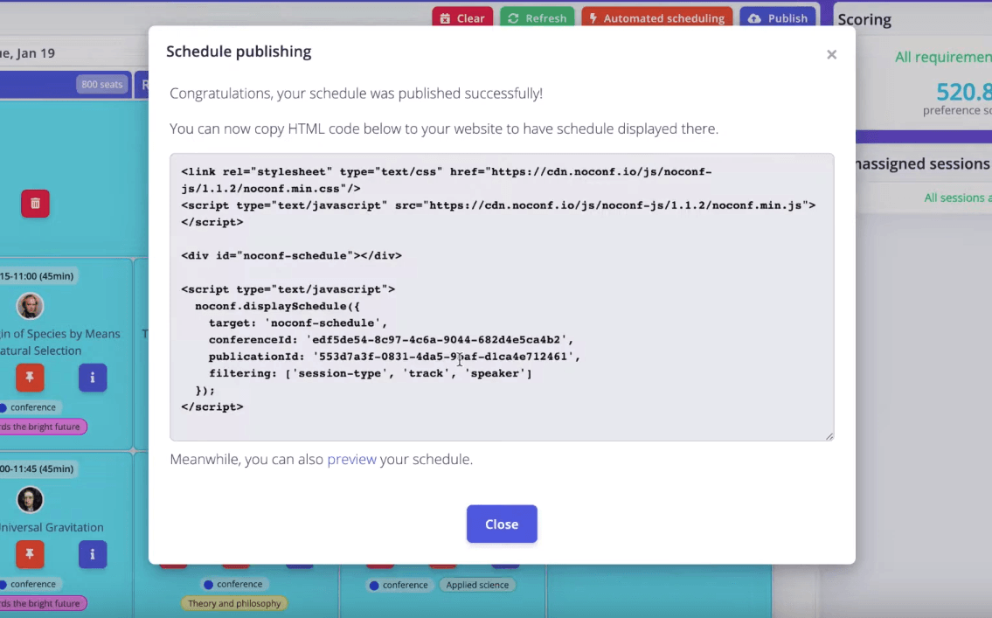This screenshot has height=618, width=992.
Task: Click the 800 seats badge
Action: [x=102, y=84]
